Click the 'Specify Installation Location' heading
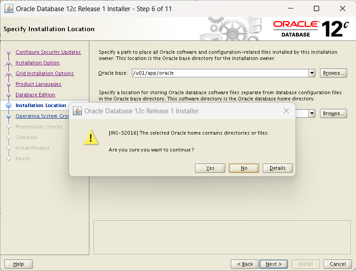This screenshot has width=356, height=271. coord(49,29)
